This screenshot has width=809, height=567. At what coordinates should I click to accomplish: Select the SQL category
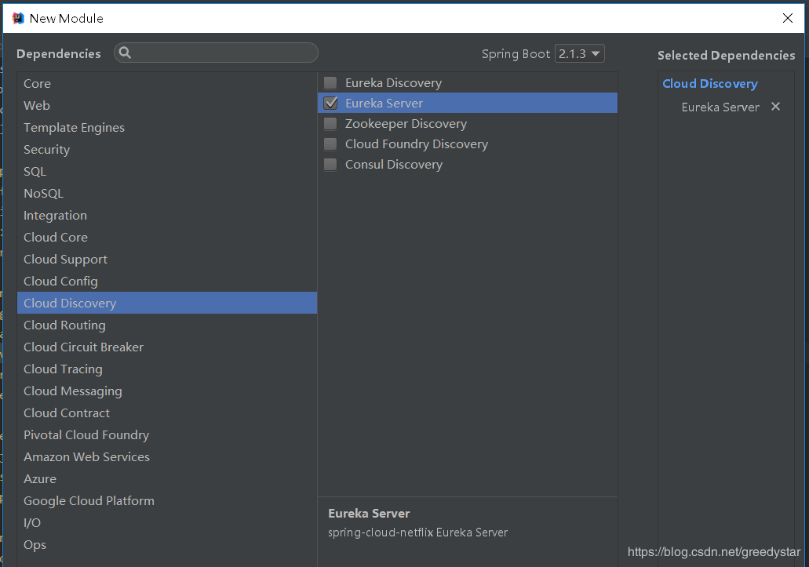(167, 171)
